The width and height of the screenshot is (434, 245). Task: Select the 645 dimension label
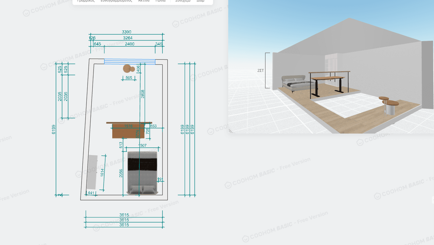click(97, 44)
